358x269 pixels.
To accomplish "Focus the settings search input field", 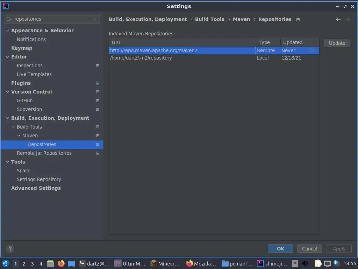I will (52, 19).
